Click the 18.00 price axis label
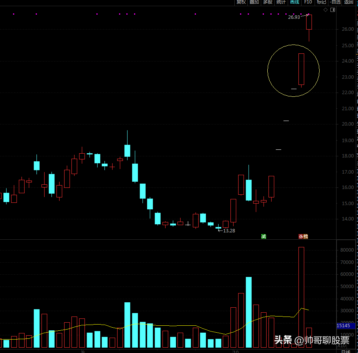Viewport: 358px width, 353px height. [x=348, y=156]
